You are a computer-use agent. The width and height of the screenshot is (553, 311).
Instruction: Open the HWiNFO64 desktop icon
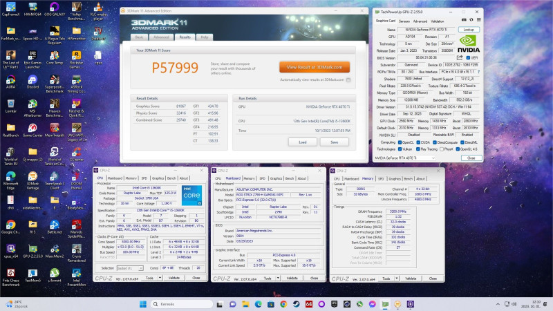[x=32, y=10]
